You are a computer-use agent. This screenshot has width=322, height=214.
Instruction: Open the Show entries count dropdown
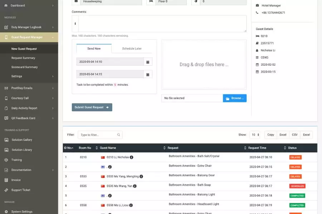pyautogui.click(x=255, y=135)
